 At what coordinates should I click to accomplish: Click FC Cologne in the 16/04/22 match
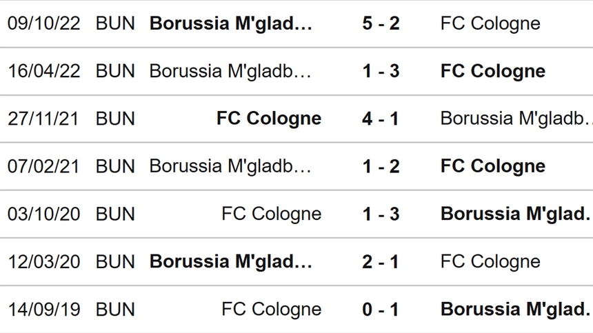pyautogui.click(x=492, y=71)
